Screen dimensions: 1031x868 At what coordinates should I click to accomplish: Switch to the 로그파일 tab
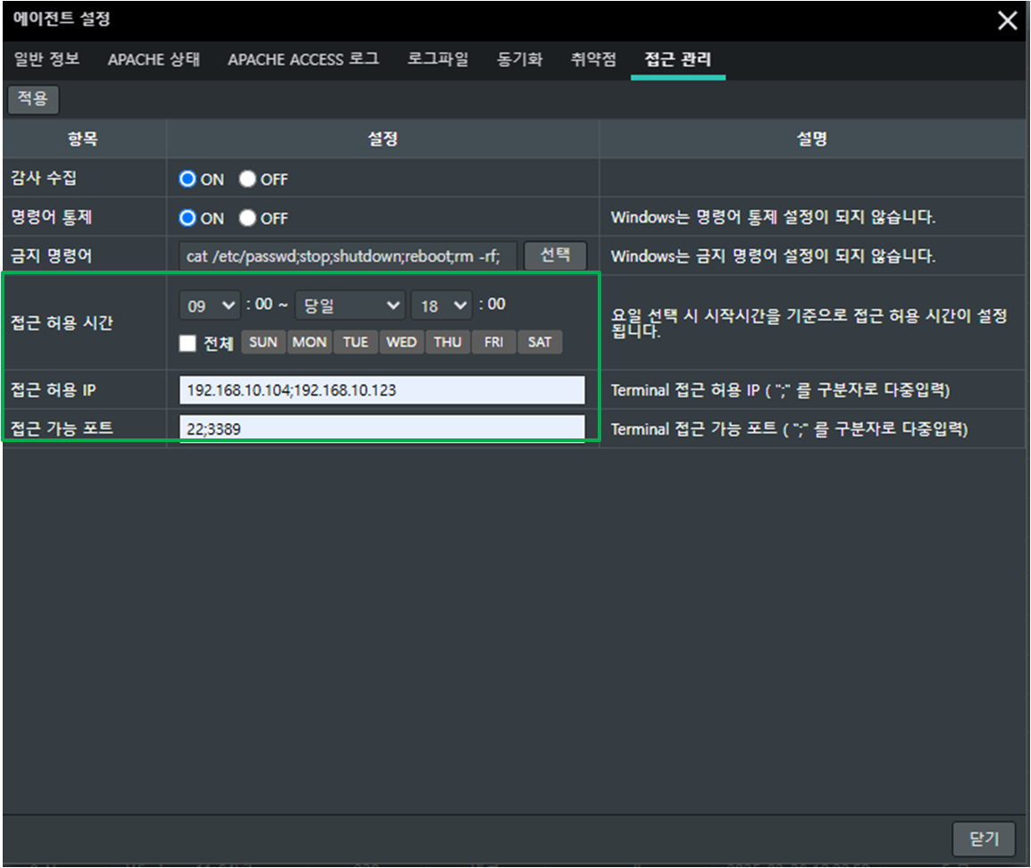438,60
